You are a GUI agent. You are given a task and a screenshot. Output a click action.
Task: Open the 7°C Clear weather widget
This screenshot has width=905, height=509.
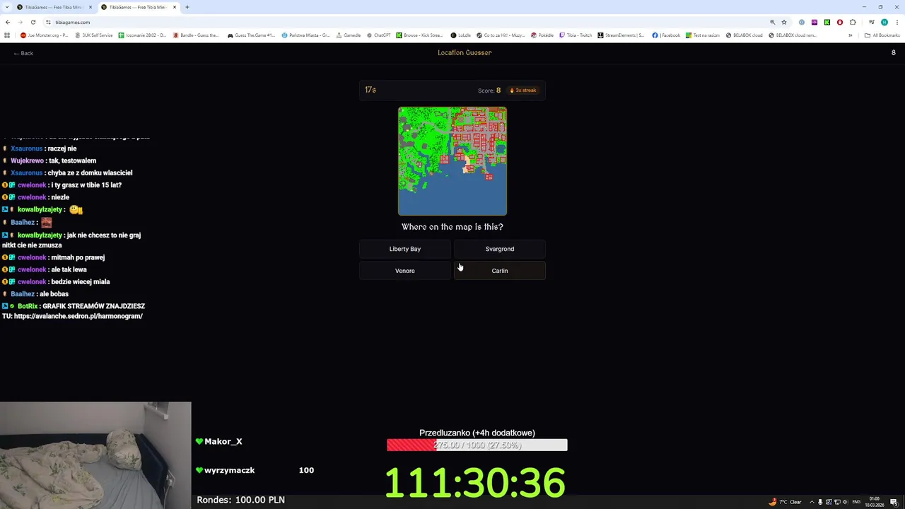pyautogui.click(x=786, y=502)
